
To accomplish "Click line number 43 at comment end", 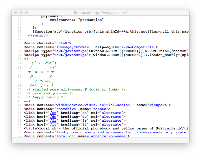I will [19, 101].
